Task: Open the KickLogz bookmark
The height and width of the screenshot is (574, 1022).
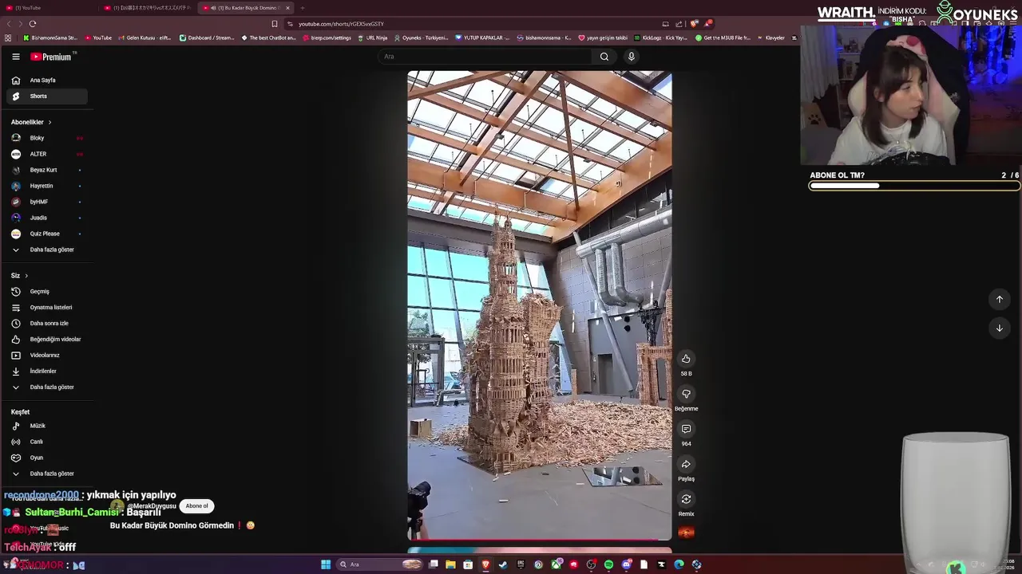Action: tap(660, 37)
